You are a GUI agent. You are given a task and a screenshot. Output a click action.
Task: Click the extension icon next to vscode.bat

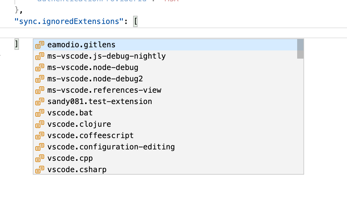click(39, 113)
